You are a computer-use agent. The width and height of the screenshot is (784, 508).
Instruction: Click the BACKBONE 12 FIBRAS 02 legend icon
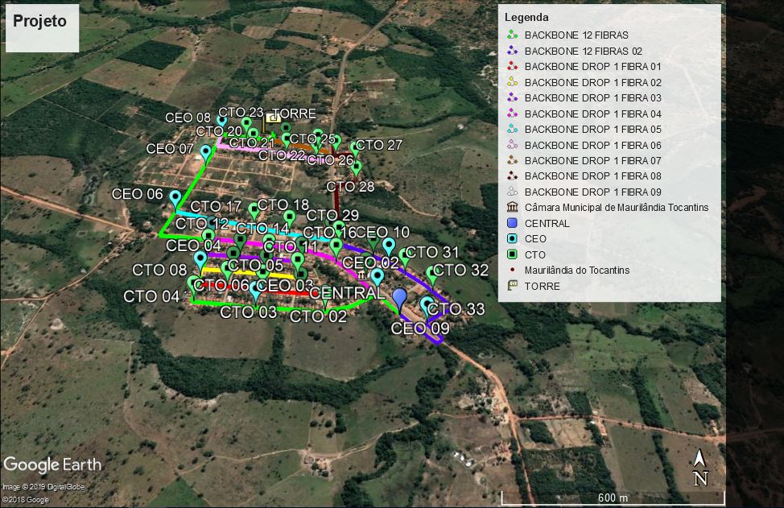pyautogui.click(x=512, y=51)
